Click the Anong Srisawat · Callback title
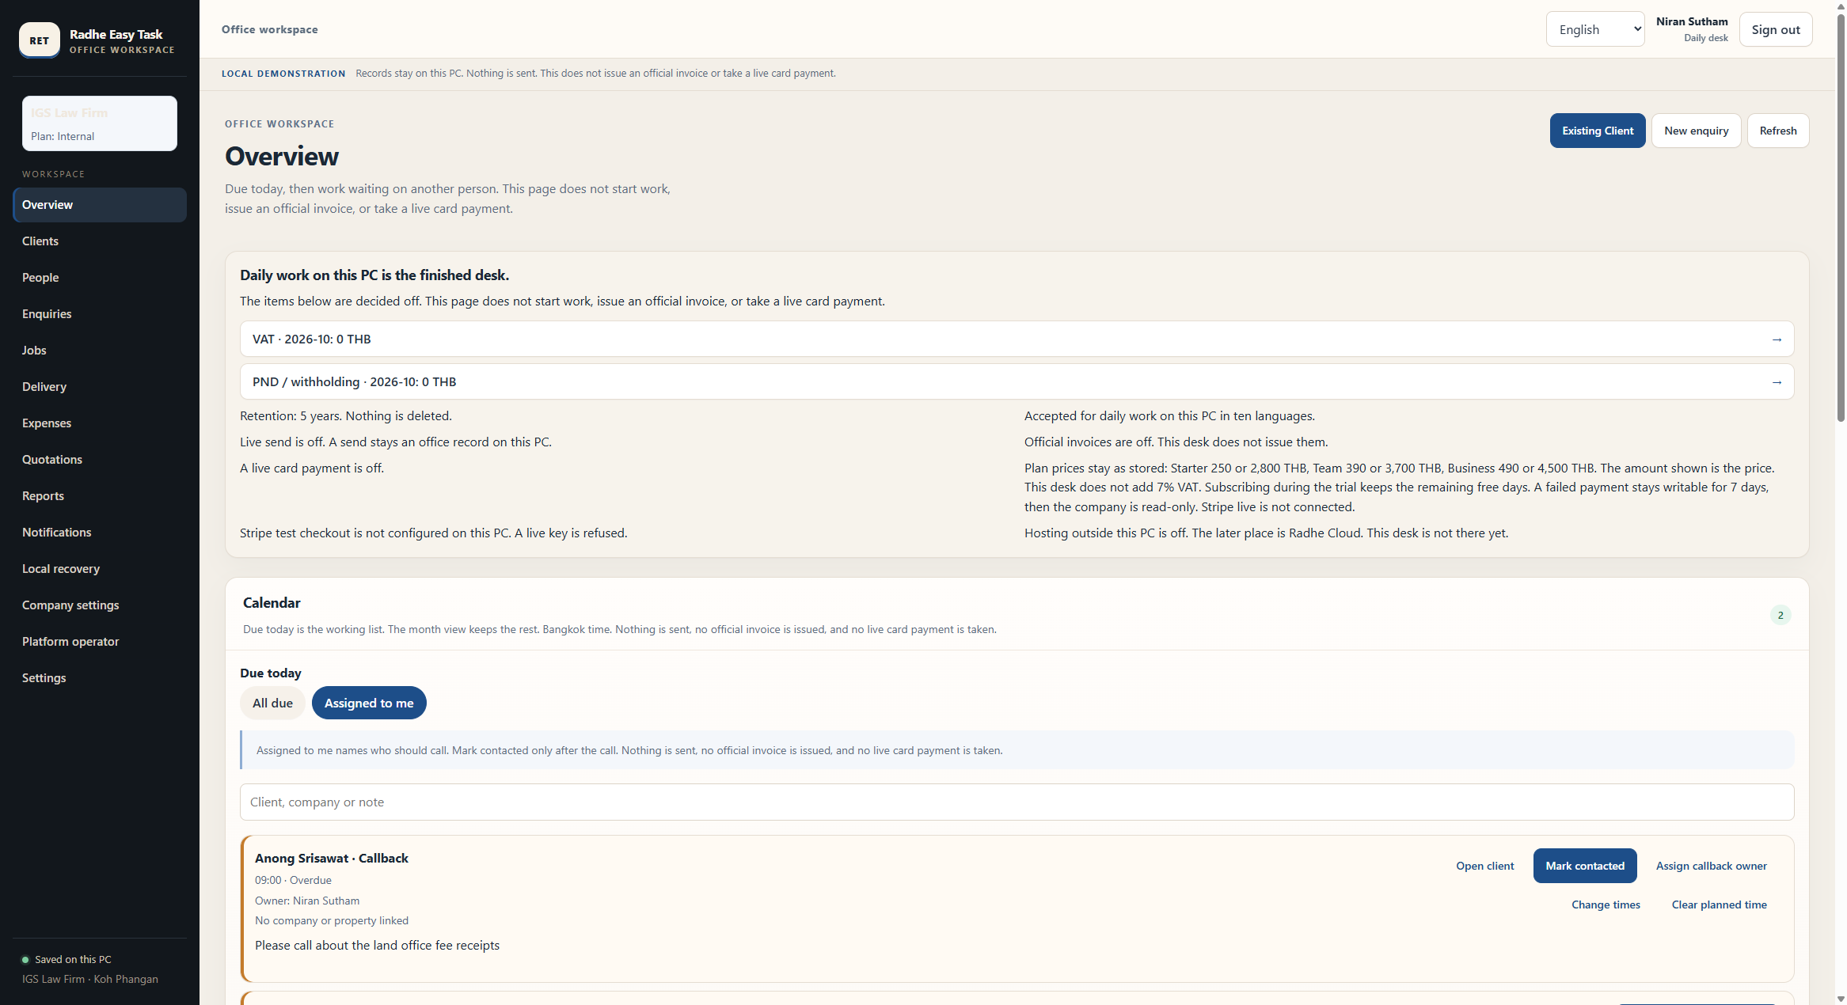Image resolution: width=1847 pixels, height=1005 pixels. [331, 858]
